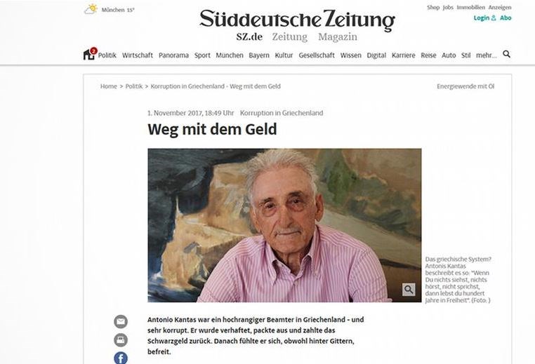Share the article via email icon
Screen dimensions: 535x364
121,321
